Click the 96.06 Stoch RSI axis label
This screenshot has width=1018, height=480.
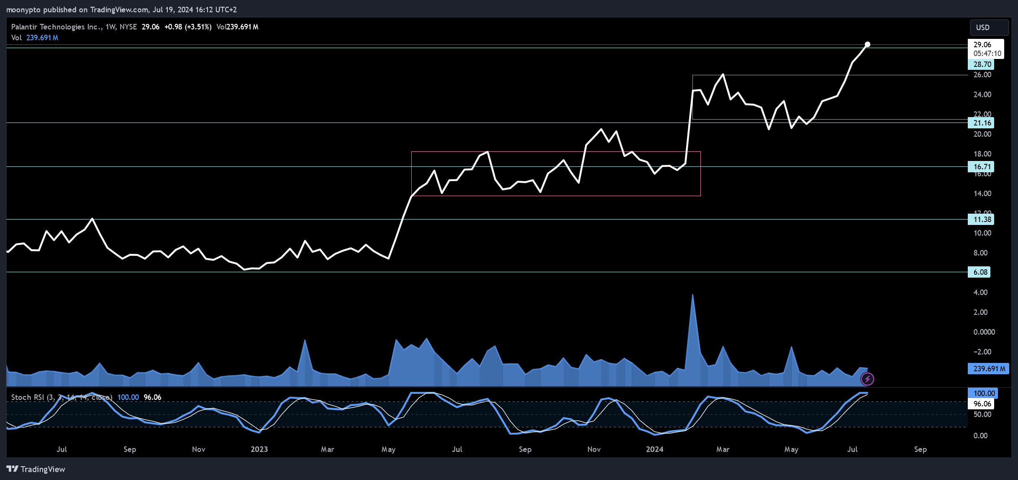[x=981, y=404]
